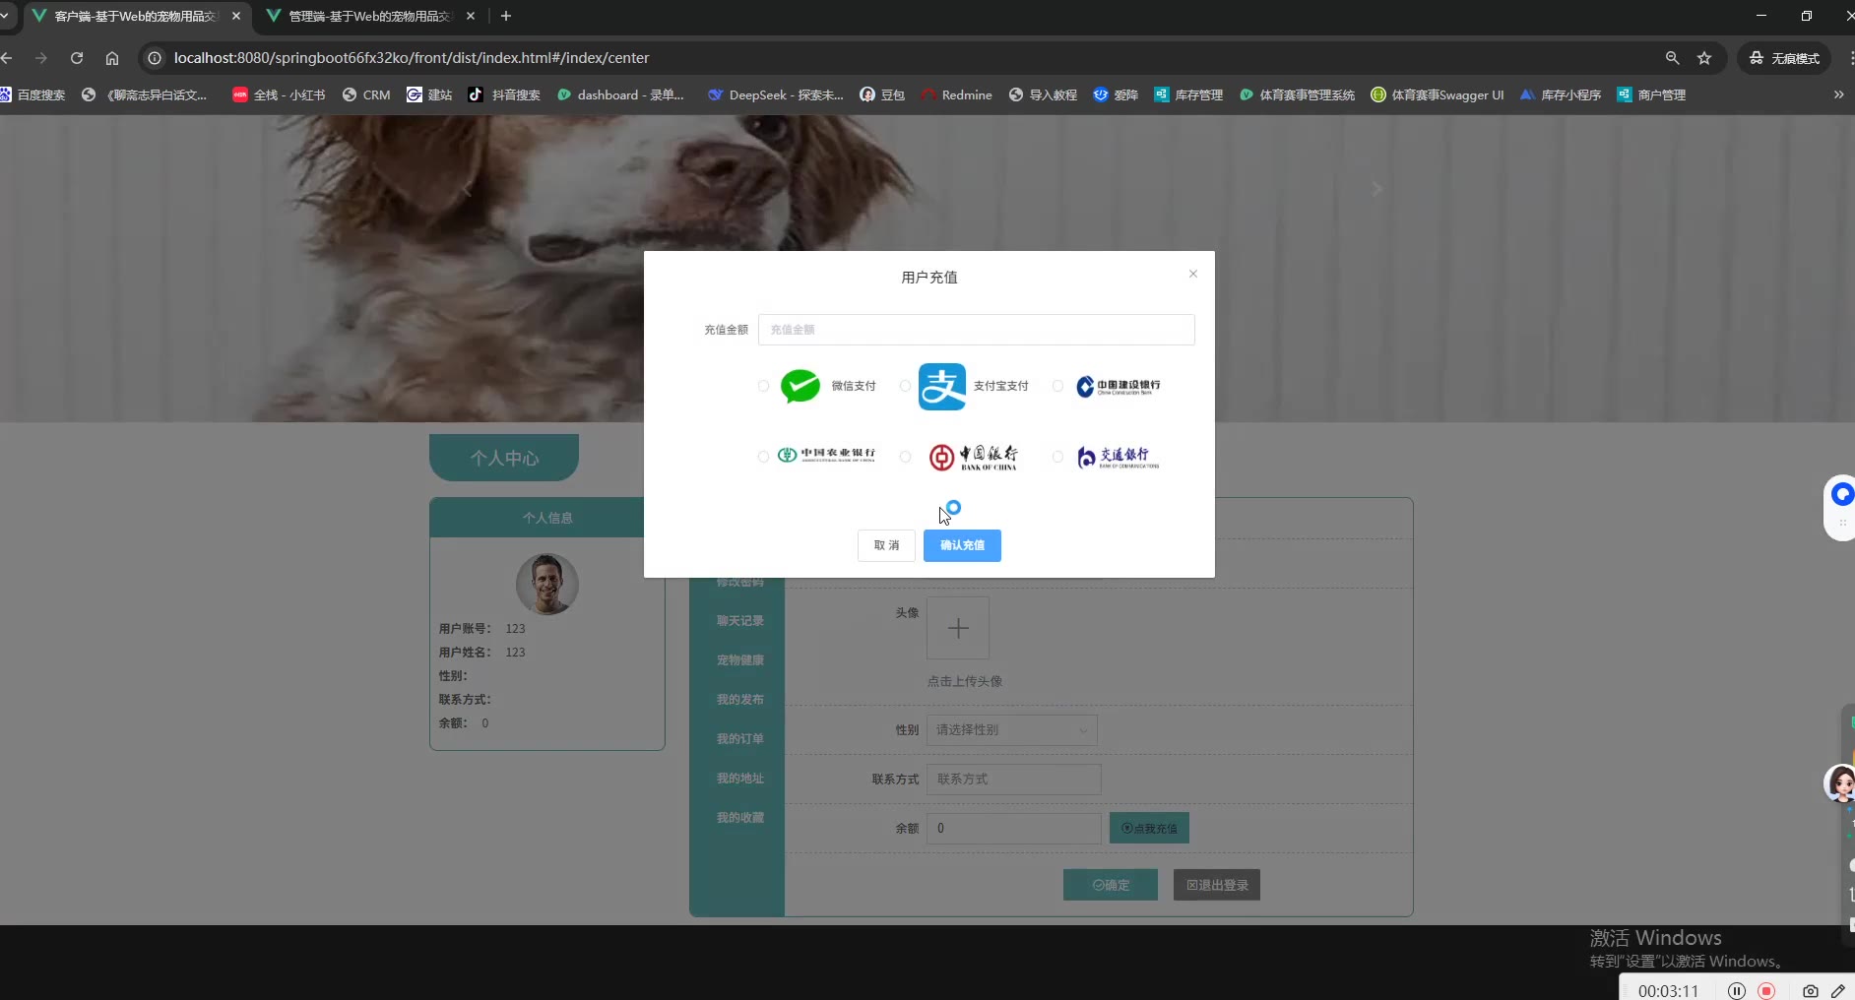
Task: Focus the 充值金额 amount input field
Action: [x=976, y=330]
